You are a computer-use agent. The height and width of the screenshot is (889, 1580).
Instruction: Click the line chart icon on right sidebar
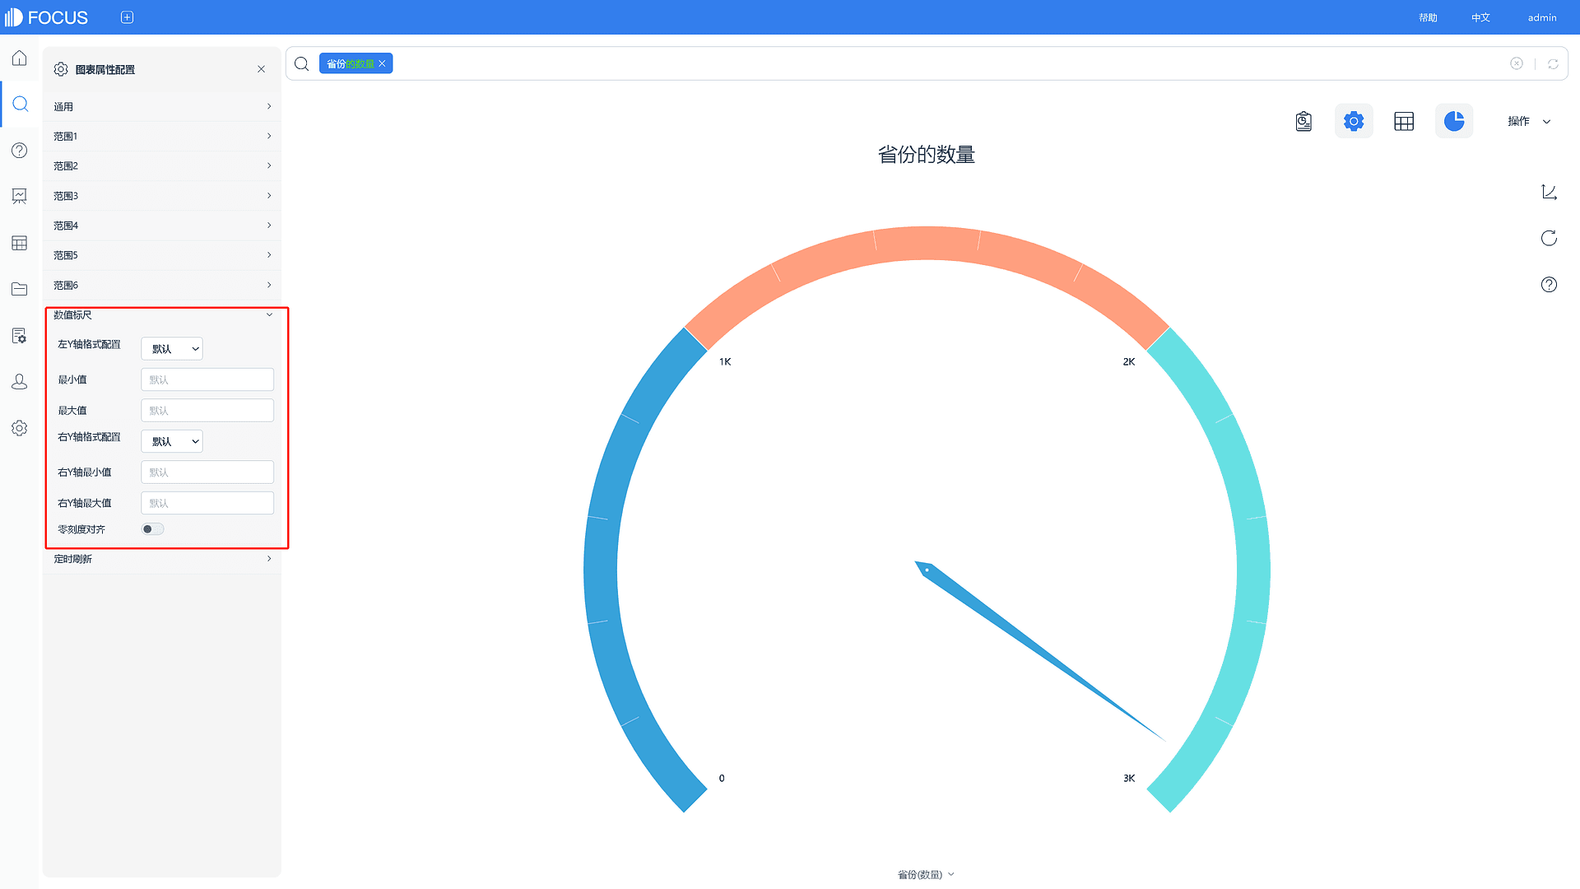point(1550,192)
